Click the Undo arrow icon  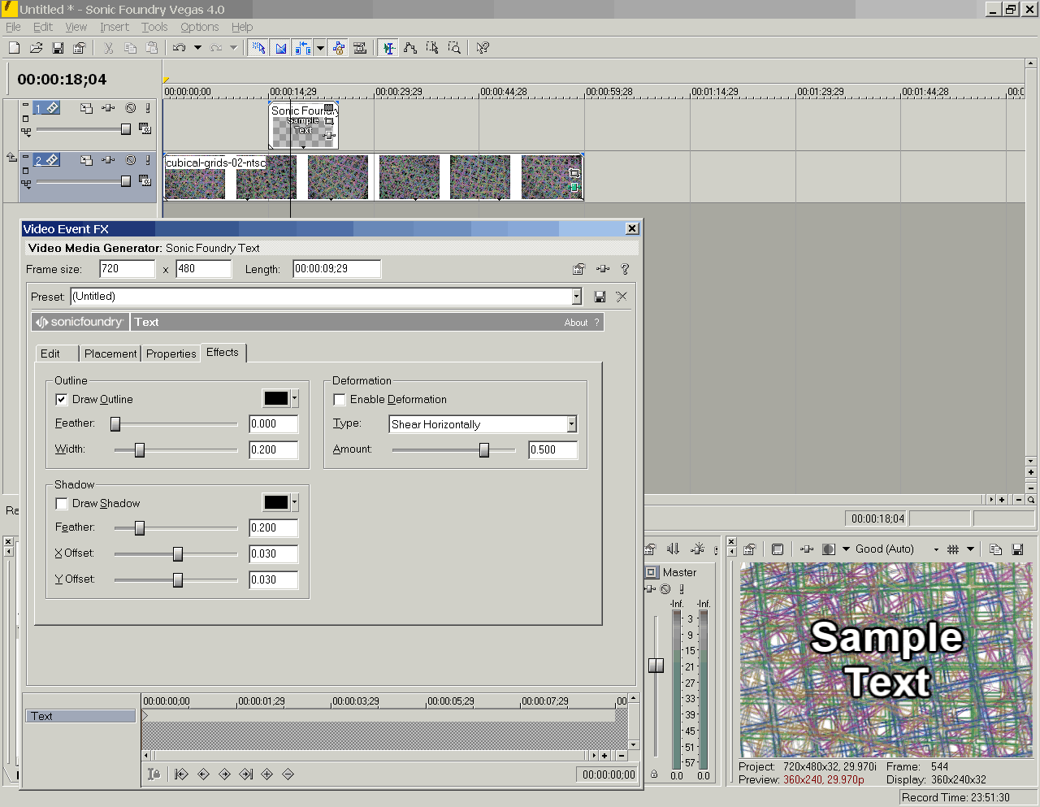pyautogui.click(x=180, y=48)
